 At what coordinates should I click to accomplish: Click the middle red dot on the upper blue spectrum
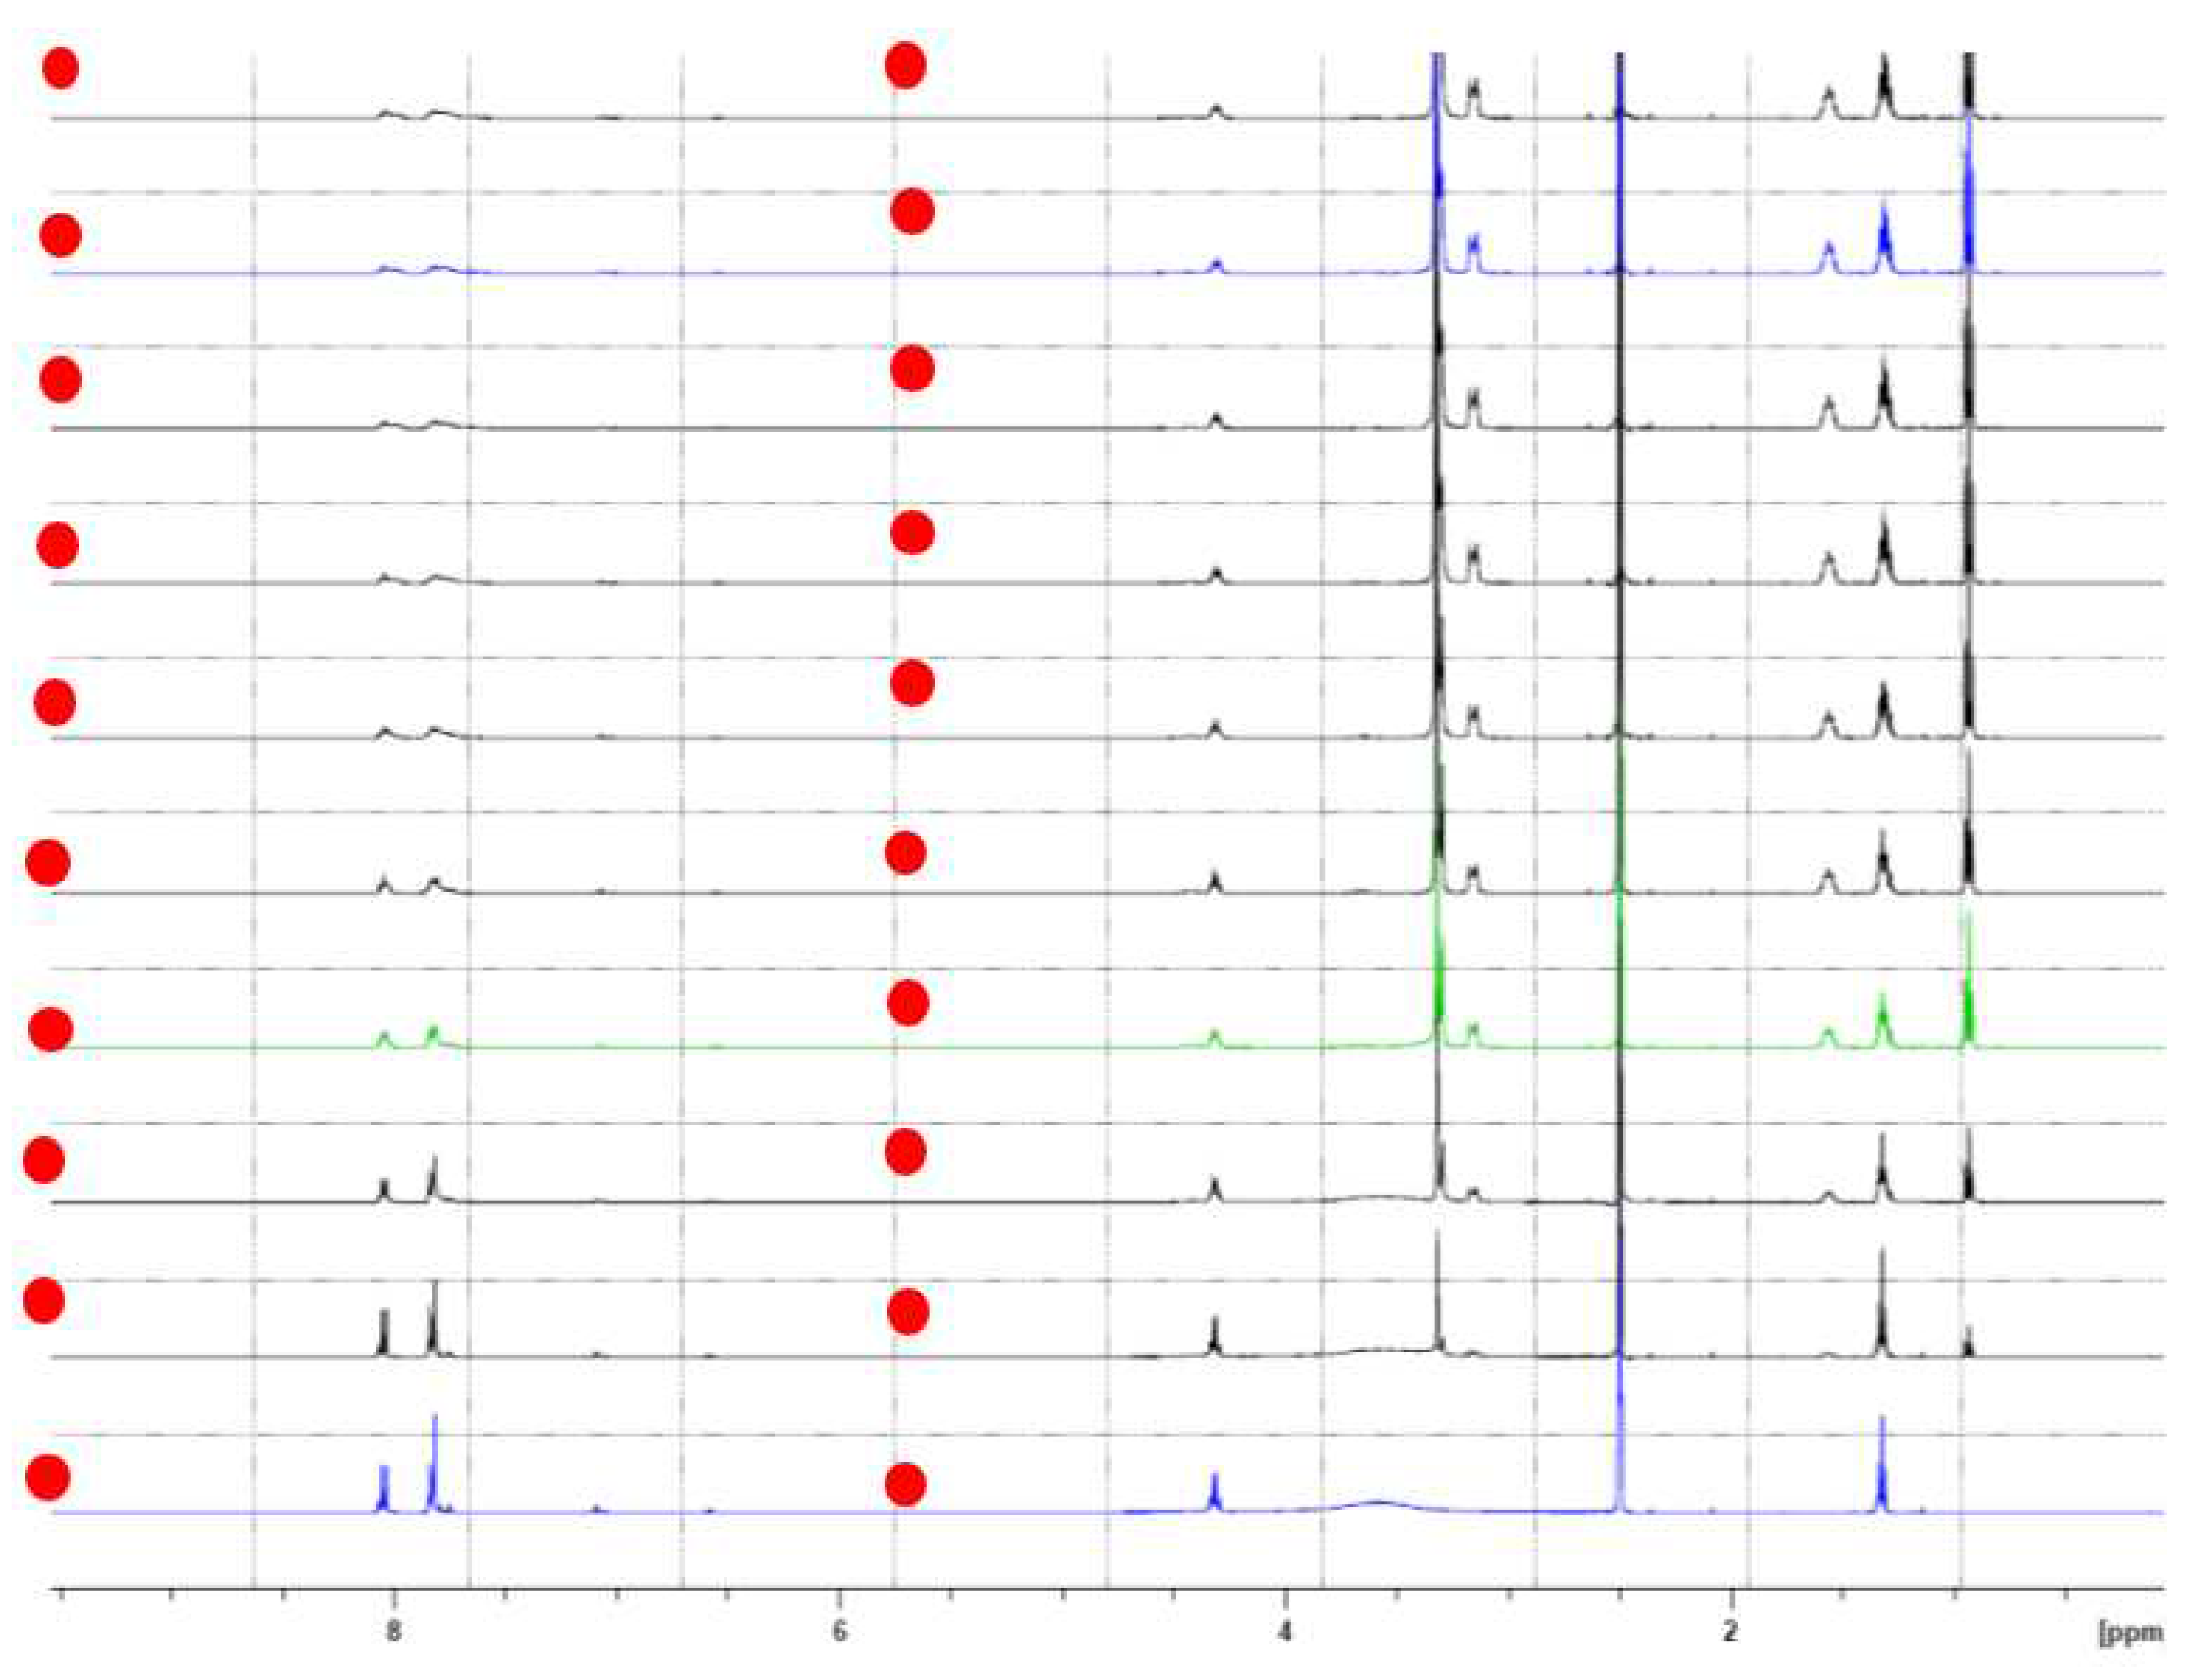[912, 212]
